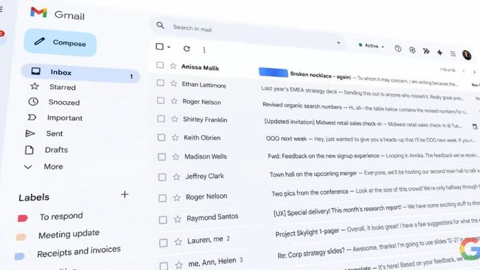The width and height of the screenshot is (480, 270).
Task: Check the Keith Obrien email checkbox
Action: click(x=161, y=137)
